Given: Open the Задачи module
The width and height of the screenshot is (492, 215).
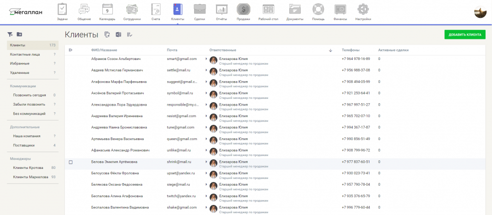Looking at the screenshot, I should tap(62, 12).
